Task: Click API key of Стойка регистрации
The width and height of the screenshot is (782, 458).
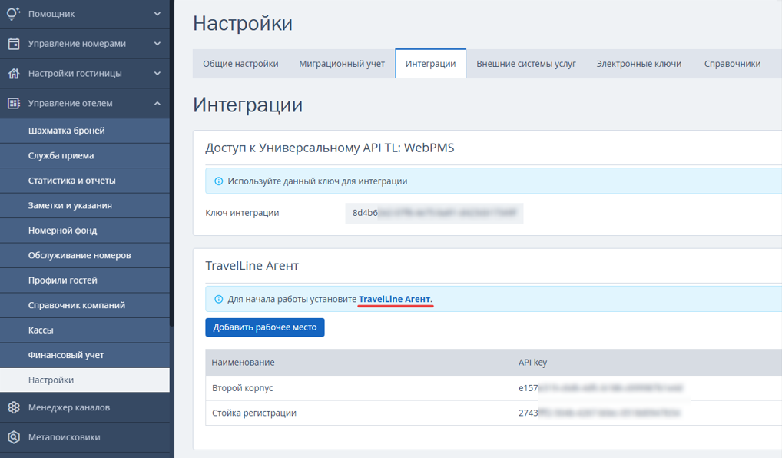Action: [x=599, y=413]
